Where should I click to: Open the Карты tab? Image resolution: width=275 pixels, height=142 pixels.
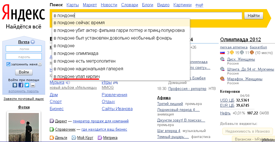pyautogui.click(x=73, y=5)
